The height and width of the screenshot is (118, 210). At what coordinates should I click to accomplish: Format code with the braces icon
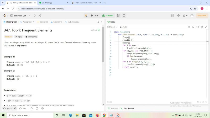198,27
